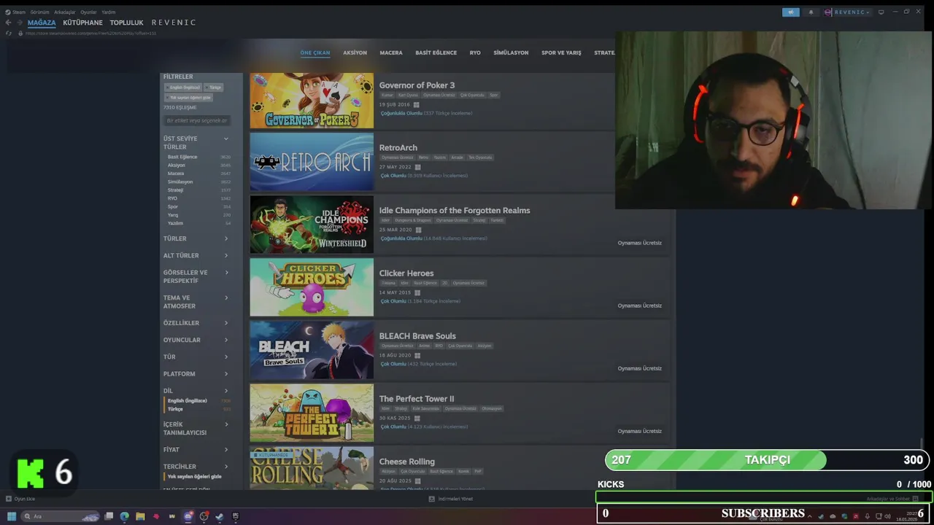
Task: Open the BLEACH Brave Souls thumbnail
Action: [x=312, y=350]
